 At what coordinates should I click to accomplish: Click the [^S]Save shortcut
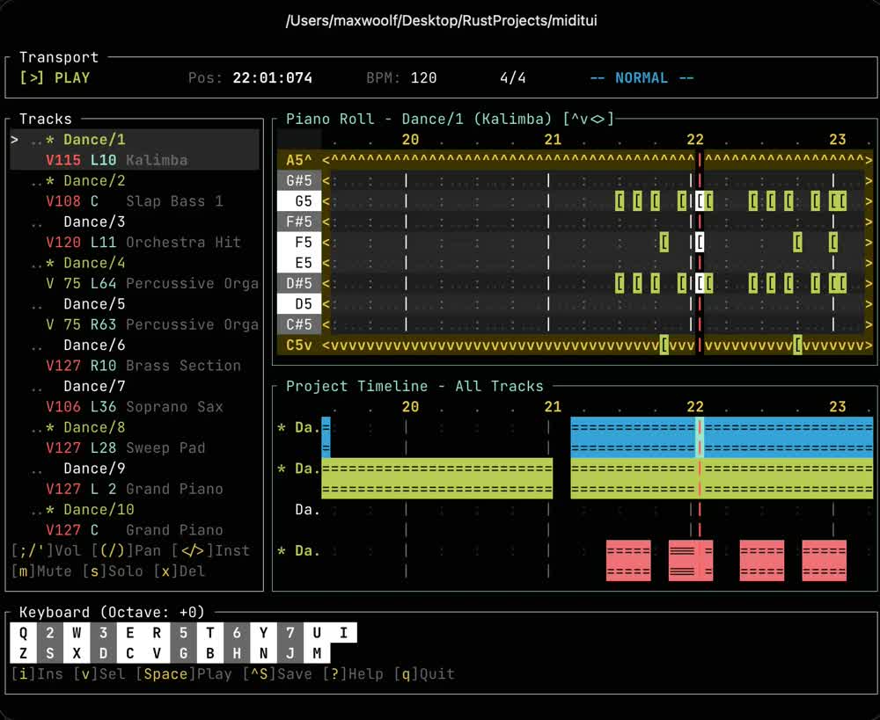[x=277, y=673]
